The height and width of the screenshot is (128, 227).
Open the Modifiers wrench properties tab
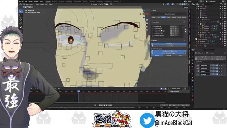pyautogui.click(x=192, y=81)
